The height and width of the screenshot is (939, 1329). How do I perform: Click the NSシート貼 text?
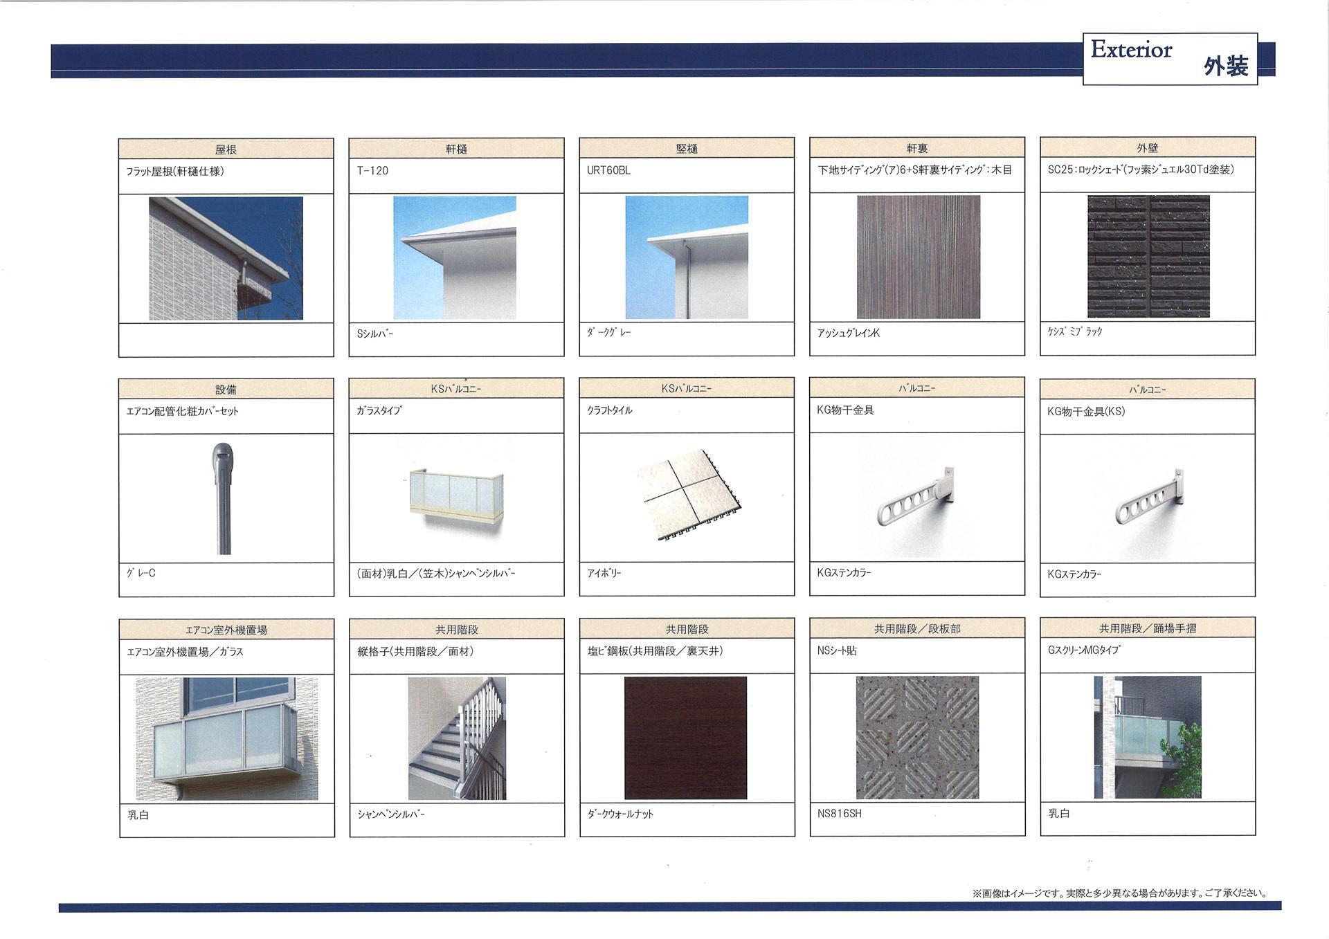(x=837, y=650)
